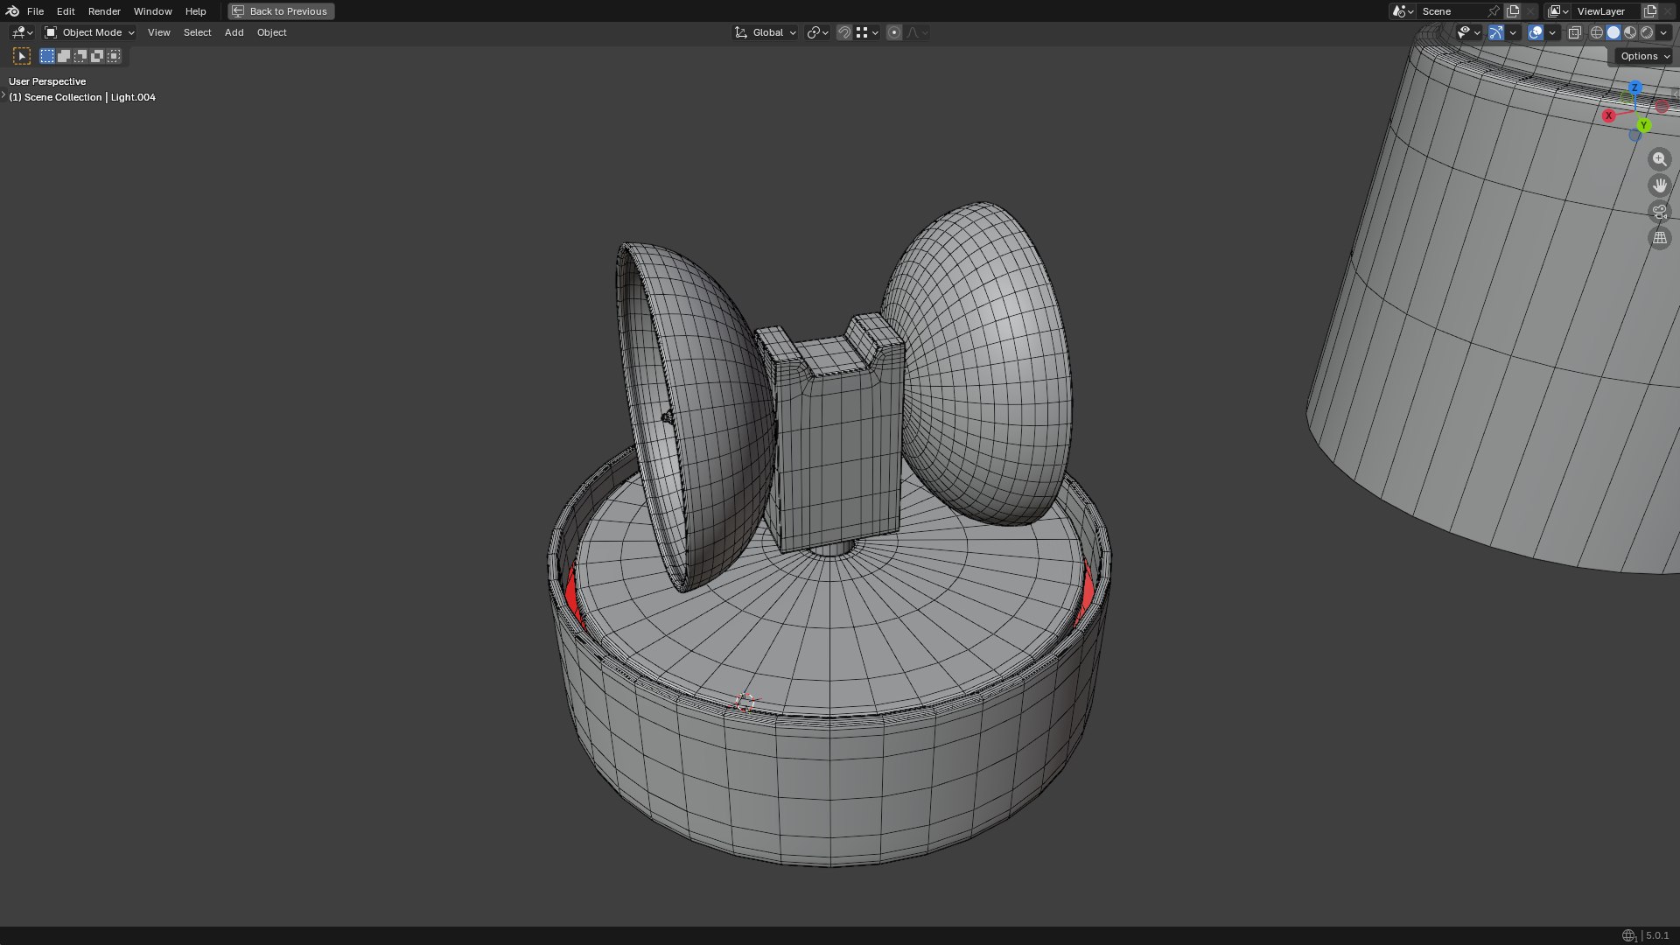Switch to Rendered viewport shading
This screenshot has height=945, width=1680.
1647,32
